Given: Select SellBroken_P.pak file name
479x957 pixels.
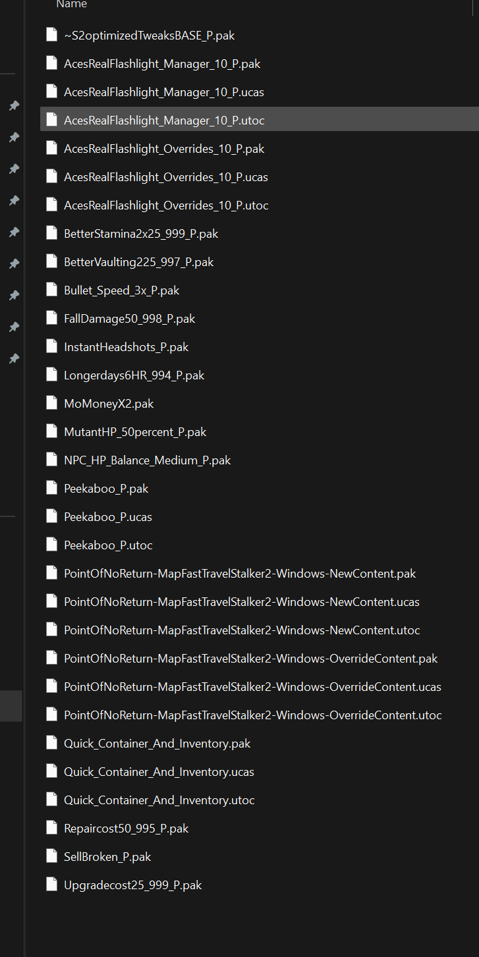Looking at the screenshot, I should (107, 857).
